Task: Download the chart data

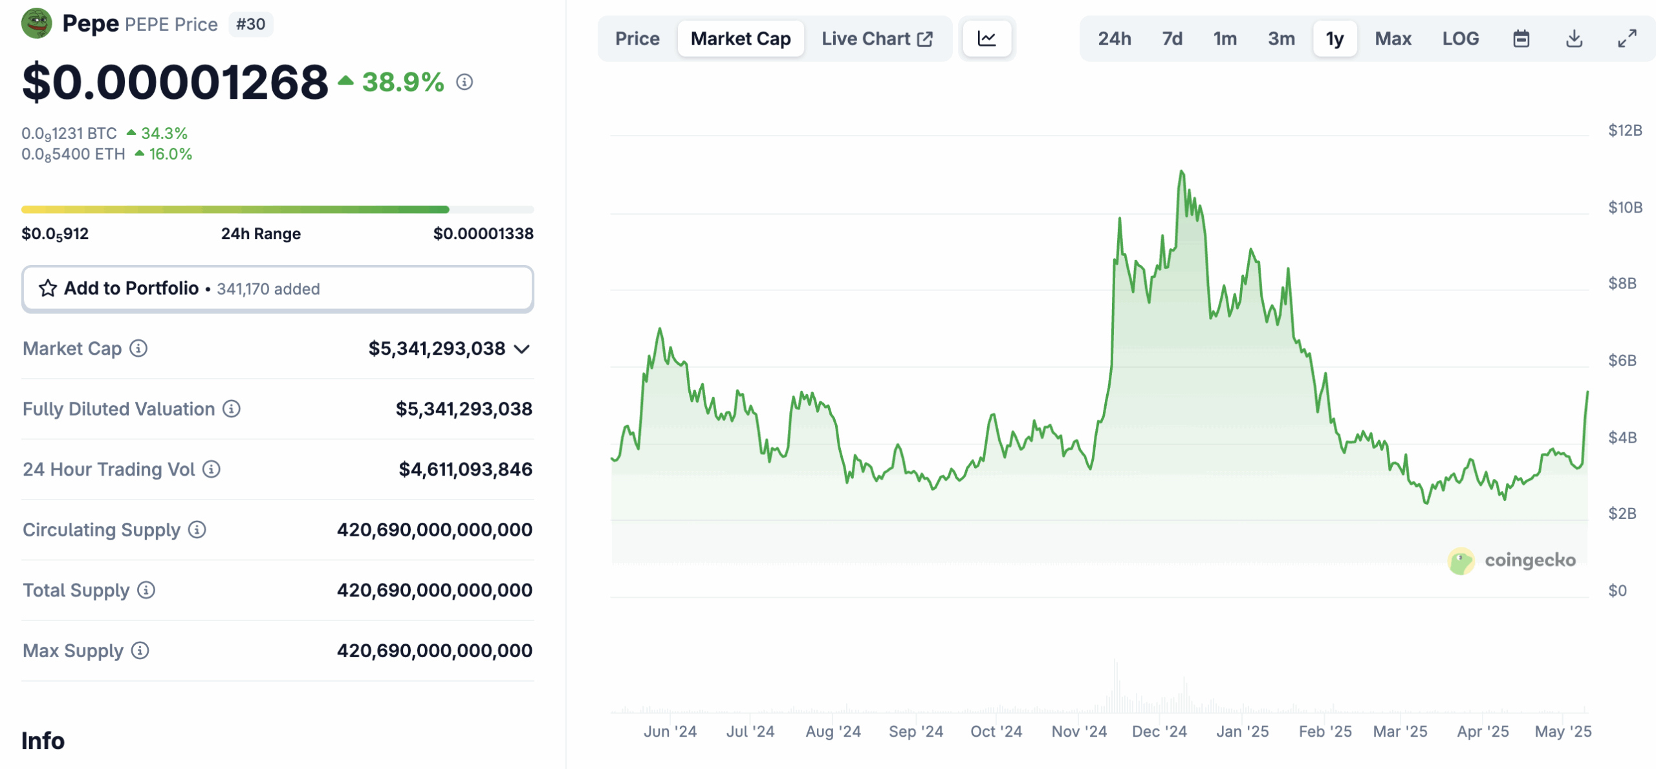Action: 1574,39
